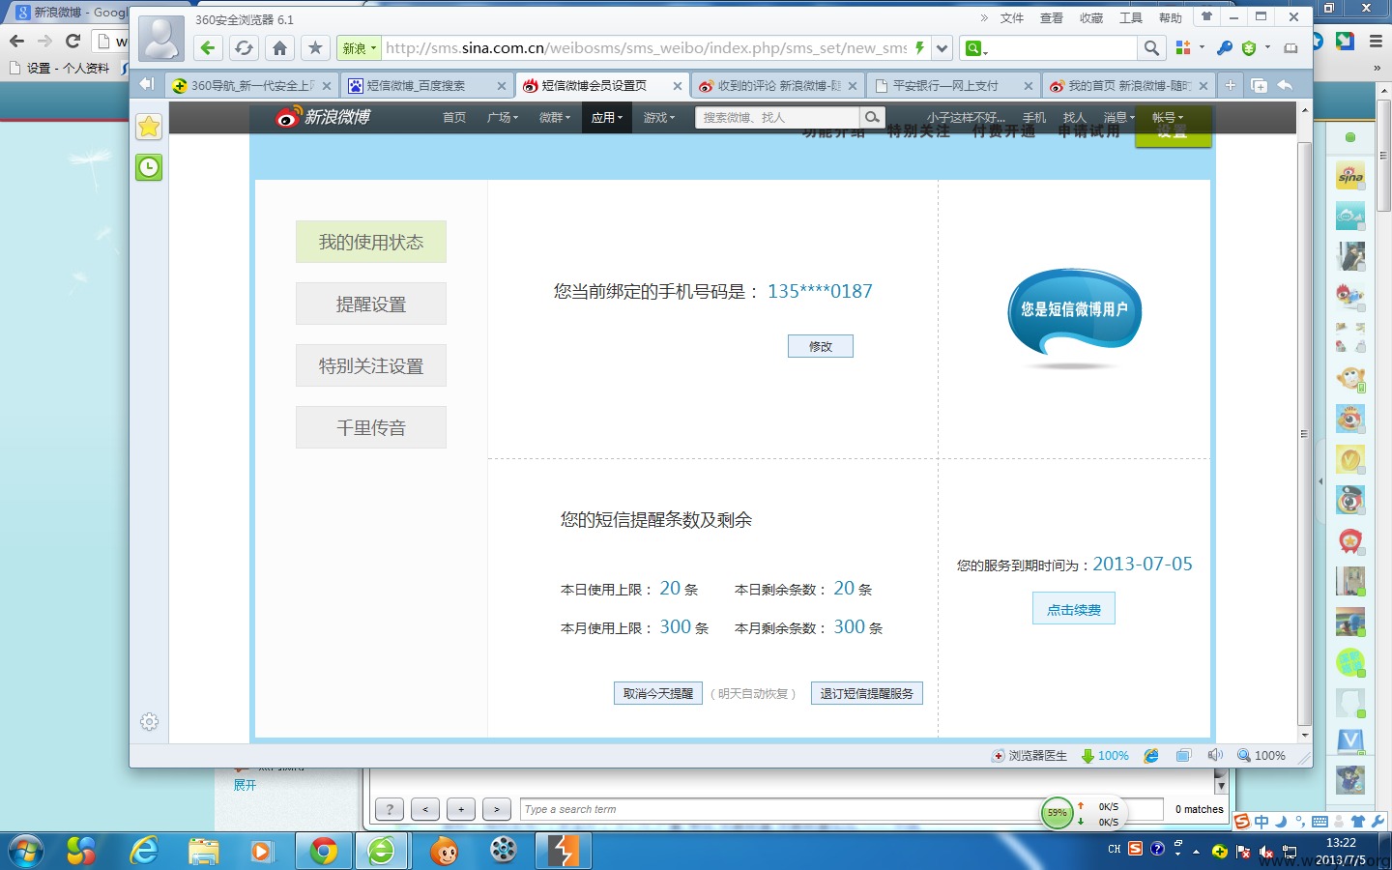
Task: Open 浏览器医生 in status bar
Action: [1029, 756]
